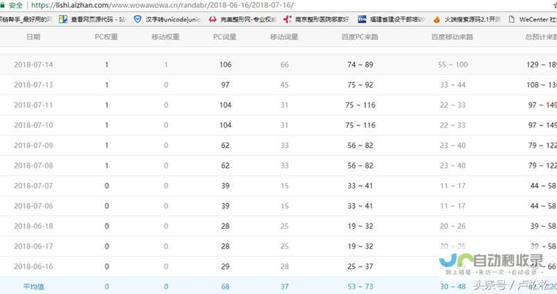Select the average PC词量 value 68

pyautogui.click(x=225, y=286)
